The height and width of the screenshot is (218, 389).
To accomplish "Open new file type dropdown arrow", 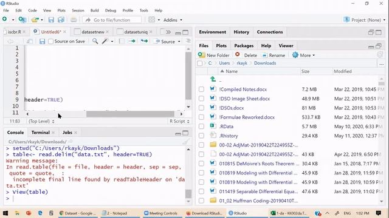I will click(13, 20).
